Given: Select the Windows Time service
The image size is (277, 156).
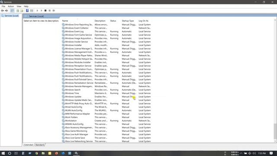Looking at the screenshot, I should (x=106, y=93).
